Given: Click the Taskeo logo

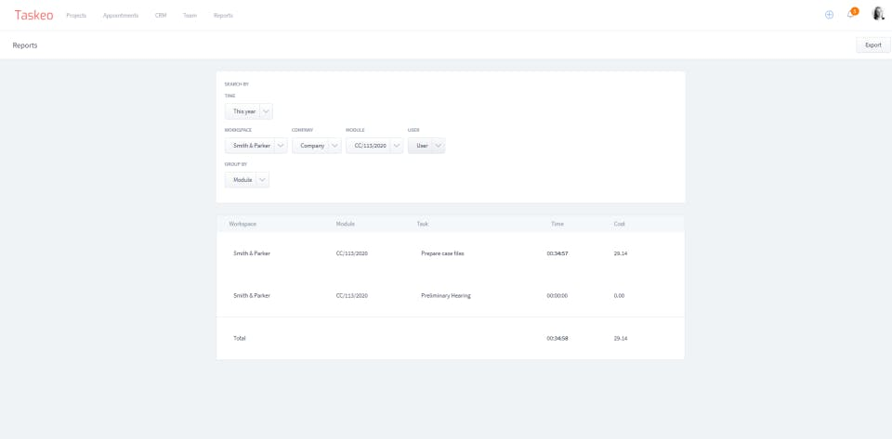Looking at the screenshot, I should click(33, 15).
